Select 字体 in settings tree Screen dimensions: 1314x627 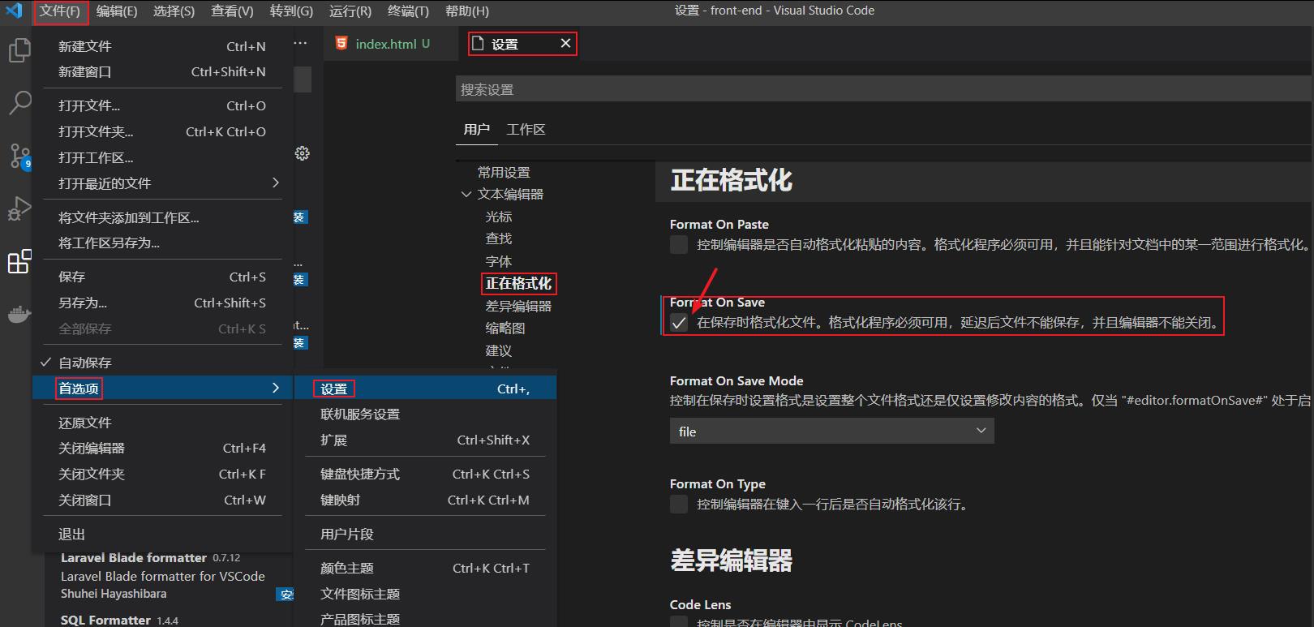(x=499, y=261)
